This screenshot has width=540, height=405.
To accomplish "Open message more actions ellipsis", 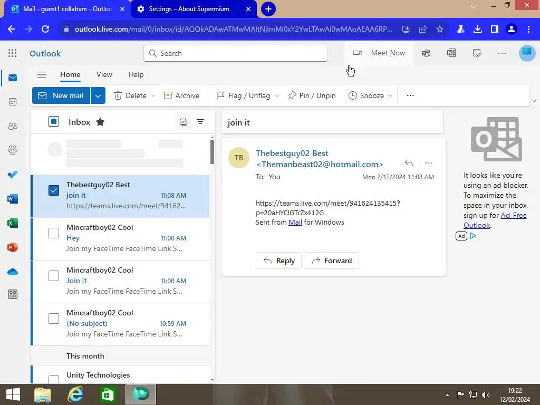I will (x=428, y=162).
